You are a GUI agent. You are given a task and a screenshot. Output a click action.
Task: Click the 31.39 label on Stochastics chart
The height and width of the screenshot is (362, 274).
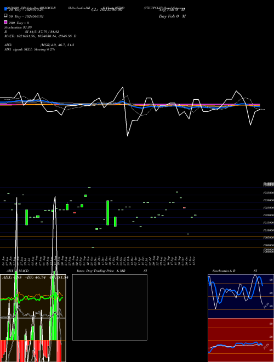coord(266,306)
